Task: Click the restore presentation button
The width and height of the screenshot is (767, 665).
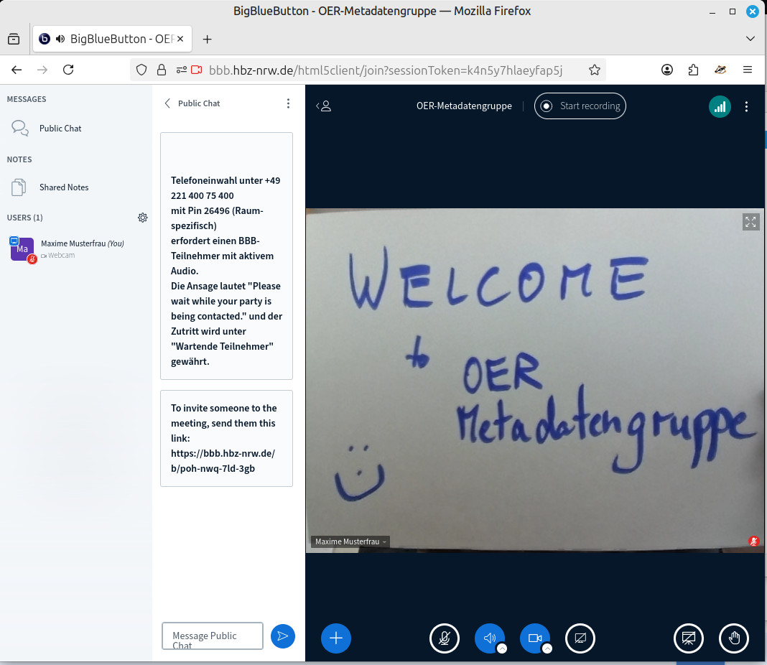Action: coord(689,638)
